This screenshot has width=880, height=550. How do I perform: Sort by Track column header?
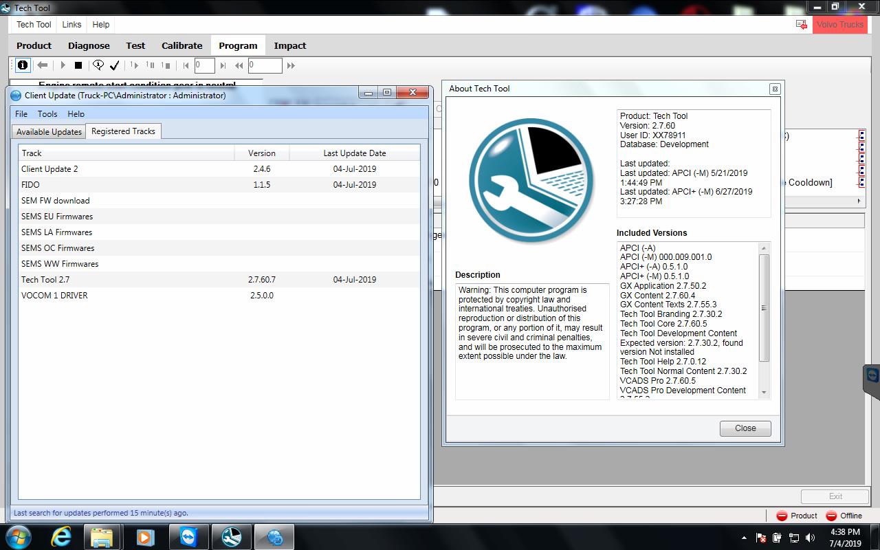pyautogui.click(x=126, y=153)
